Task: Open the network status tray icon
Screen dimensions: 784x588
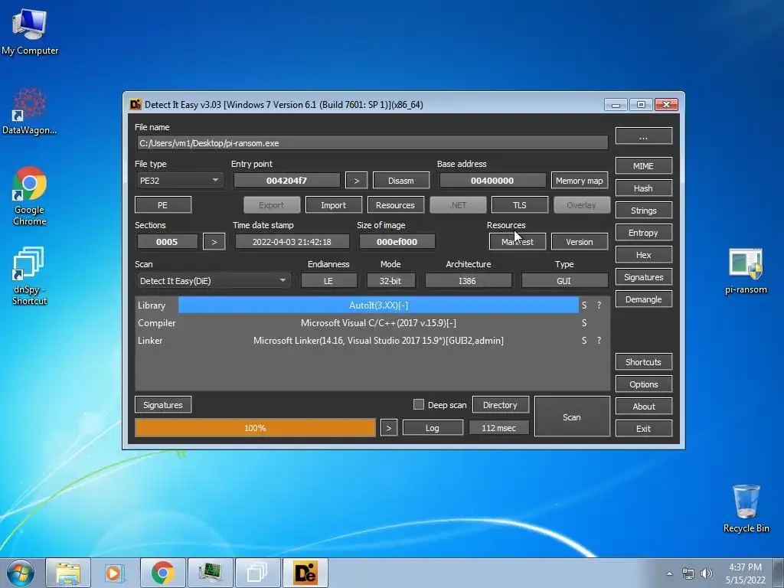Action: 688,573
